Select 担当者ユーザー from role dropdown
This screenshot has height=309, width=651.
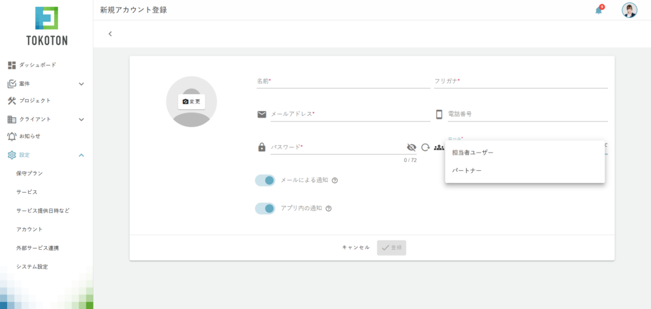pyautogui.click(x=472, y=153)
